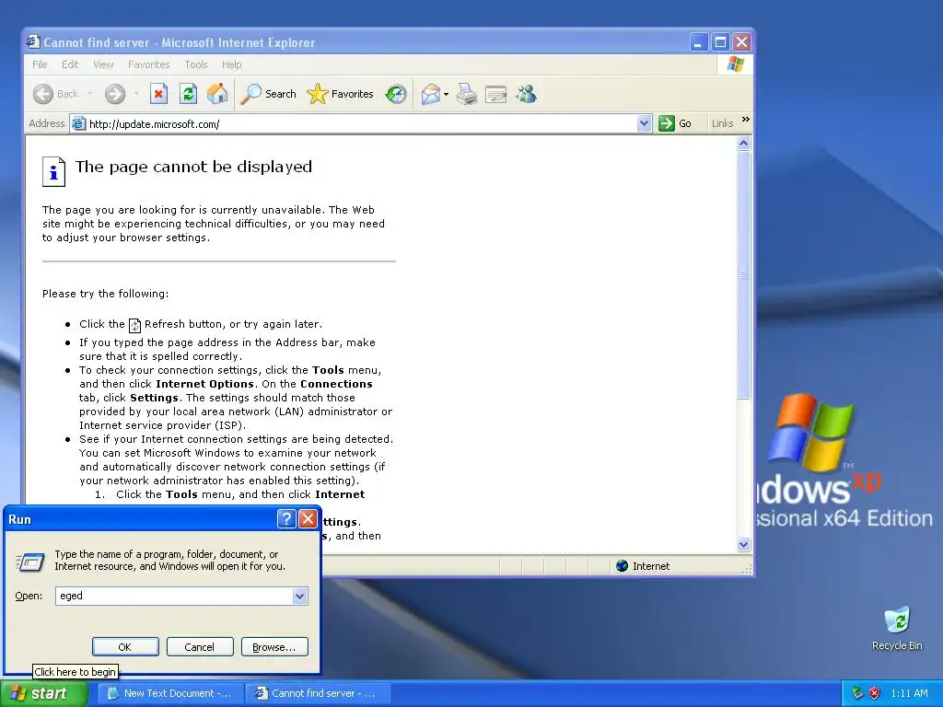Click the green Go arrow button
Screen dimensions: 943x707
[x=667, y=123]
